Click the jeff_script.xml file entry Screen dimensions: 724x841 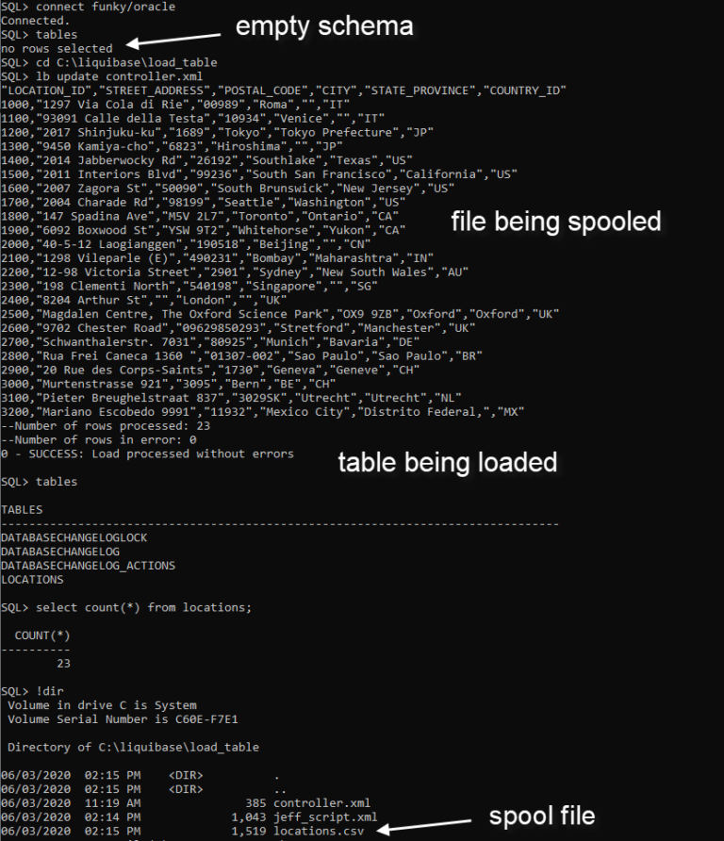click(325, 816)
